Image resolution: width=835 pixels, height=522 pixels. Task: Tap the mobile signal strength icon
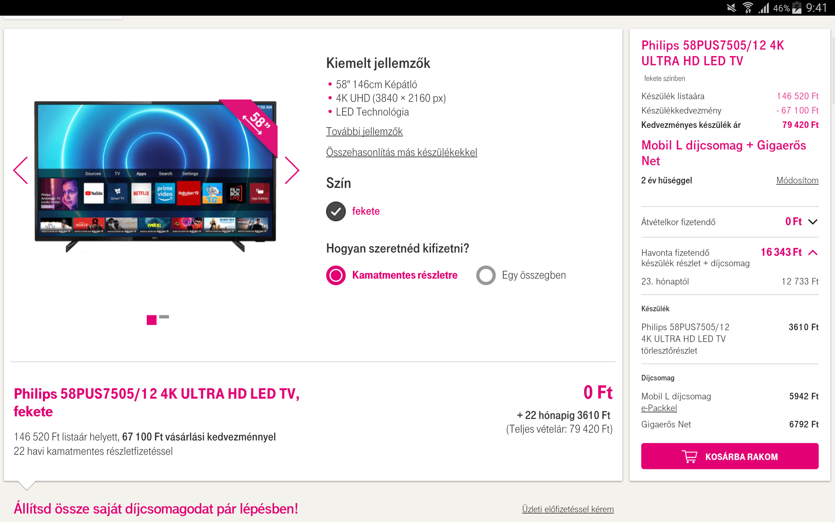click(x=764, y=8)
